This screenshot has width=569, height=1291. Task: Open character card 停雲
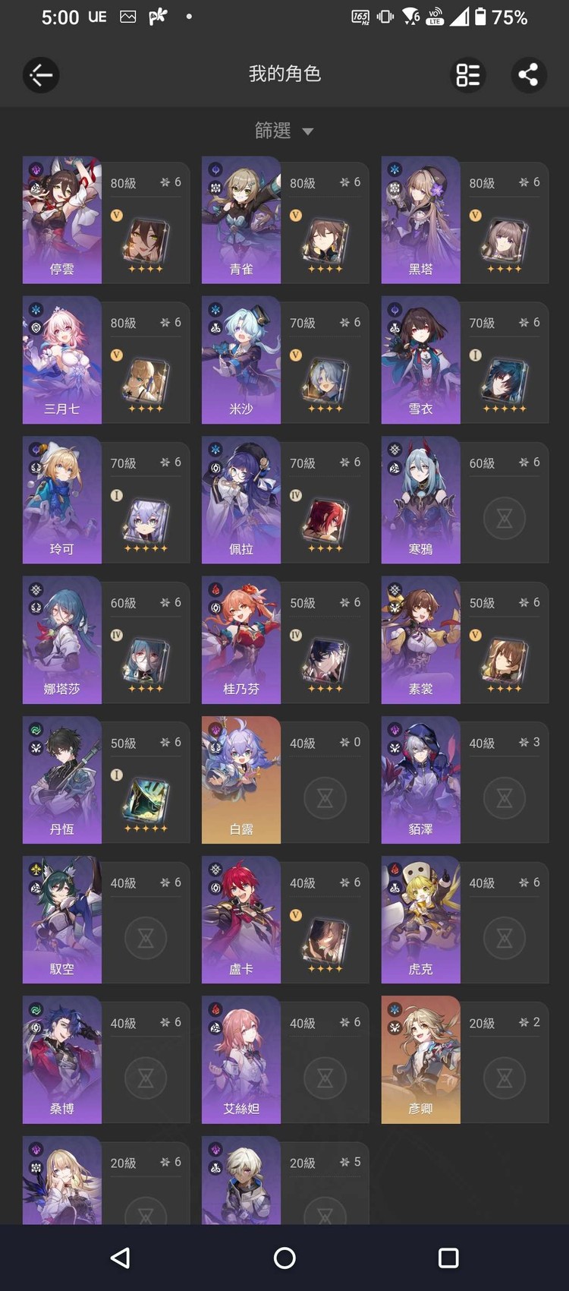(x=106, y=220)
